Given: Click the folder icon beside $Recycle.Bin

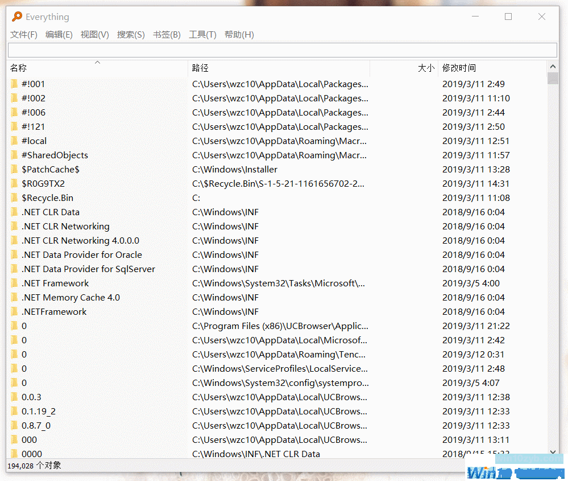Looking at the screenshot, I should click(14, 198).
